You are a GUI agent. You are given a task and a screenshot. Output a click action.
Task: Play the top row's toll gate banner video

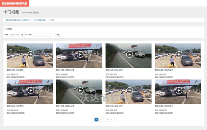80,55
